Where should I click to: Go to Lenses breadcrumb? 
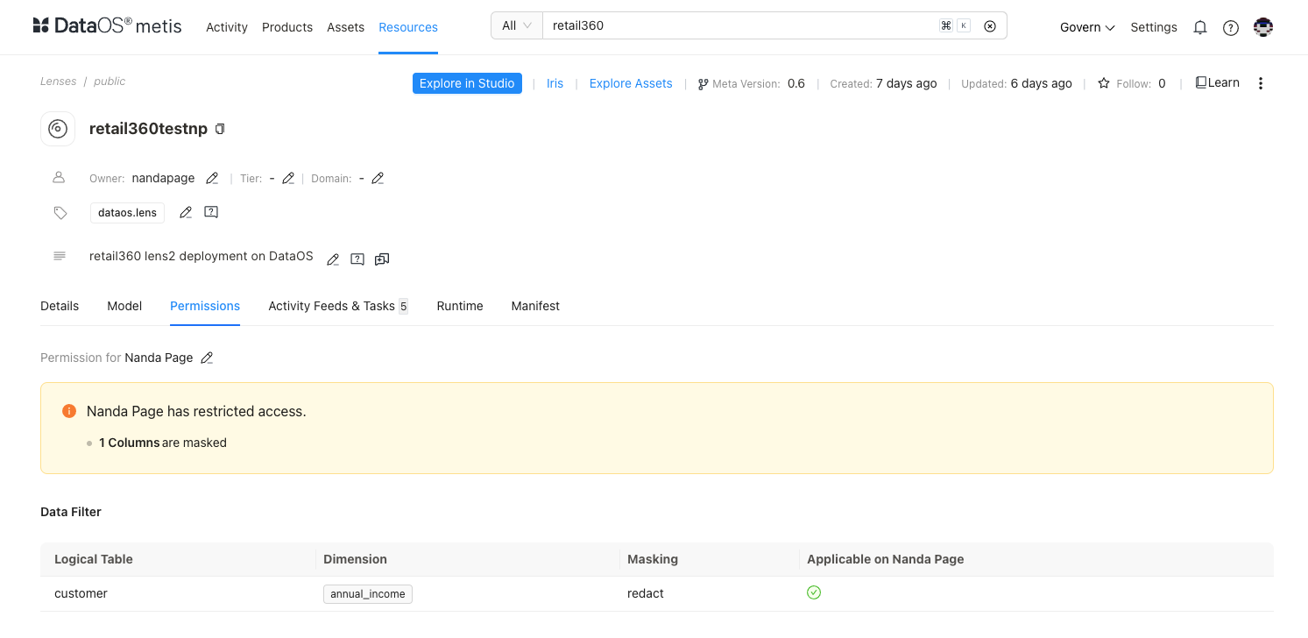tap(58, 82)
